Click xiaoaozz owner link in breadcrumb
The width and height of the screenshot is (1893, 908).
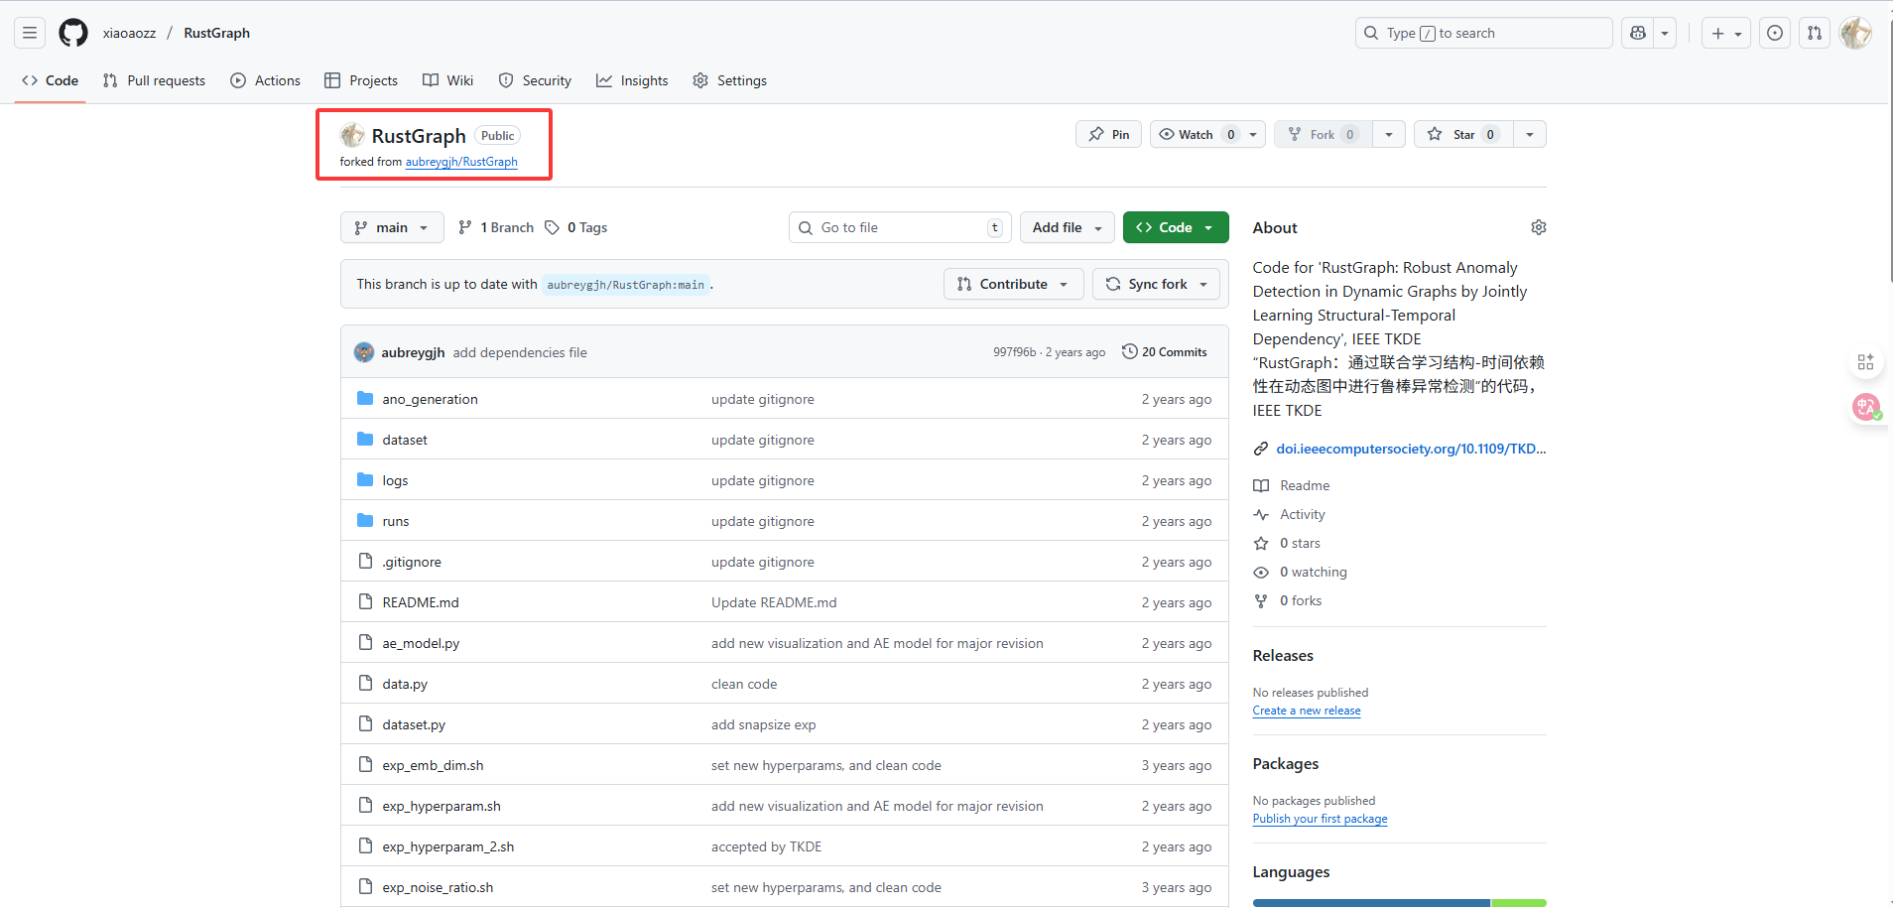pyautogui.click(x=129, y=33)
